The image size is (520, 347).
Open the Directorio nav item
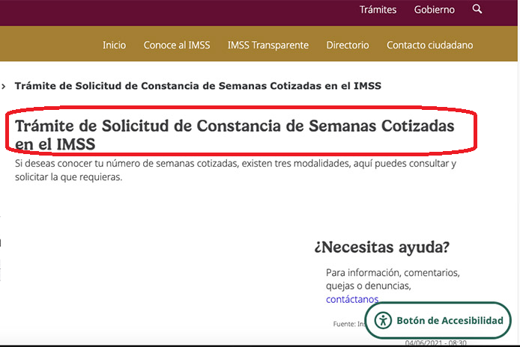click(348, 45)
